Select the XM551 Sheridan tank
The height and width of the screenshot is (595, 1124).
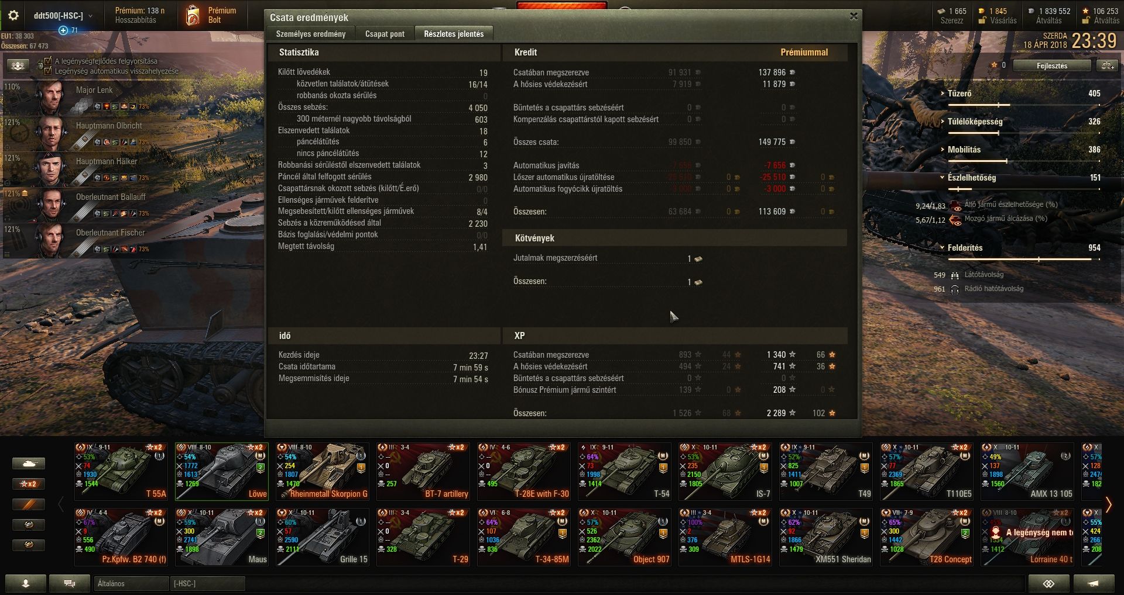click(x=826, y=537)
